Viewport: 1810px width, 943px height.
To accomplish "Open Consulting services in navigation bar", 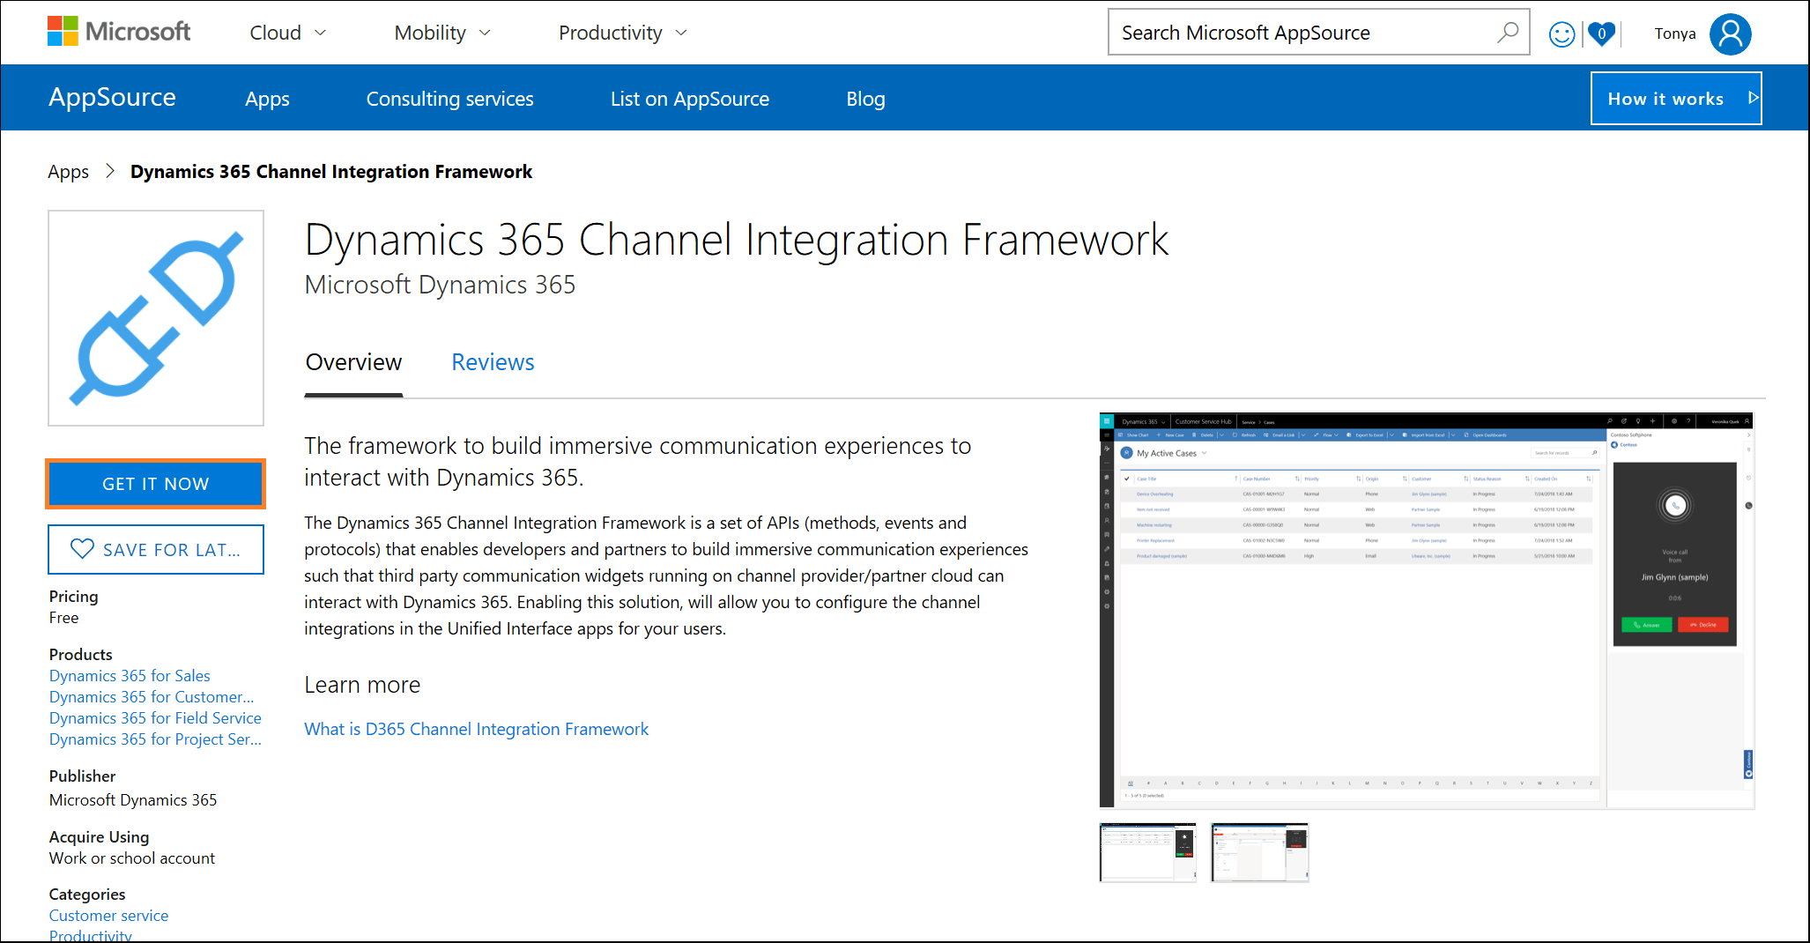I will tap(449, 99).
